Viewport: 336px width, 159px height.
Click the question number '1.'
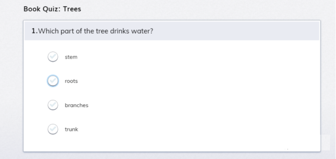tap(35, 31)
